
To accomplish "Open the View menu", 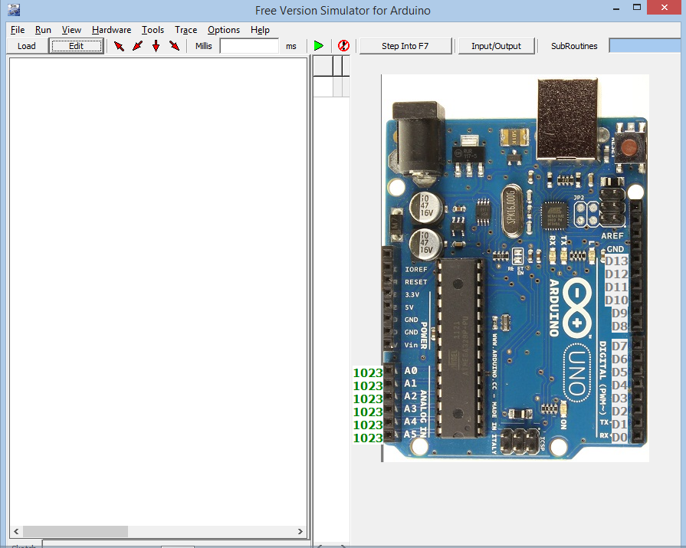I will 71,30.
